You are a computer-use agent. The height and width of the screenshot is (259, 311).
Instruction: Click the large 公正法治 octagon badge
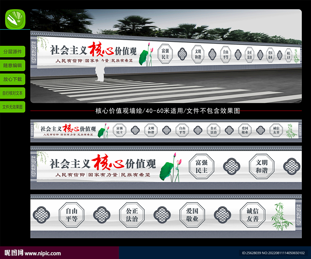tap(132, 215)
